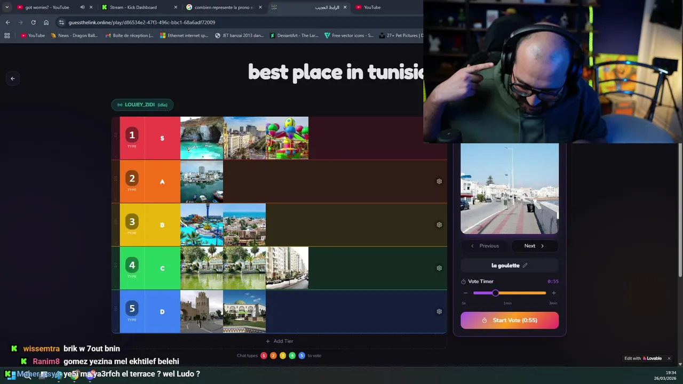This screenshot has height=384, width=683.
Task: Mute the 'got worries?' YouTube tab audio
Action: [x=82, y=7]
